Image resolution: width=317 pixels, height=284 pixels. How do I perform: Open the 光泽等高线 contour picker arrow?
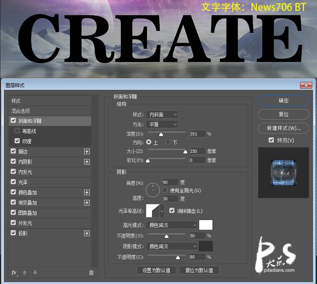point(162,211)
